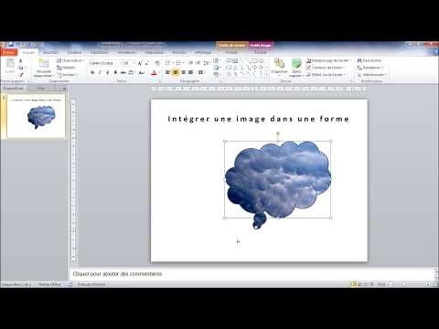This screenshot has width=439, height=329.
Task: Open the Insertion ribbon tab
Action: pos(50,52)
